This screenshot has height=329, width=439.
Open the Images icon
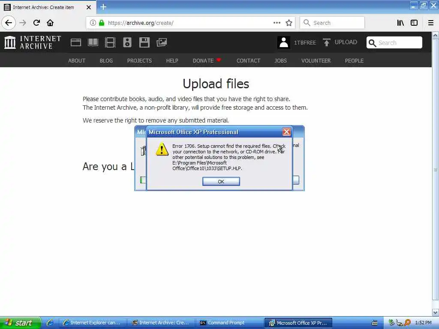tap(162, 42)
